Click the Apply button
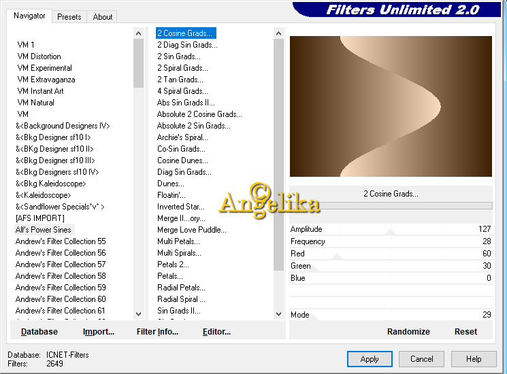Screen dimensions: 507x374 (370, 359)
